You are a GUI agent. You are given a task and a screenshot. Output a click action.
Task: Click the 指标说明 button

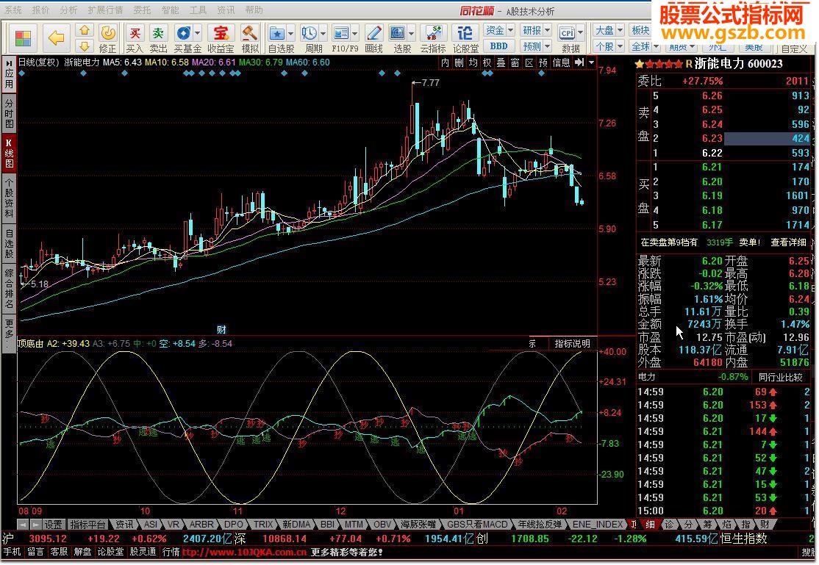[573, 344]
